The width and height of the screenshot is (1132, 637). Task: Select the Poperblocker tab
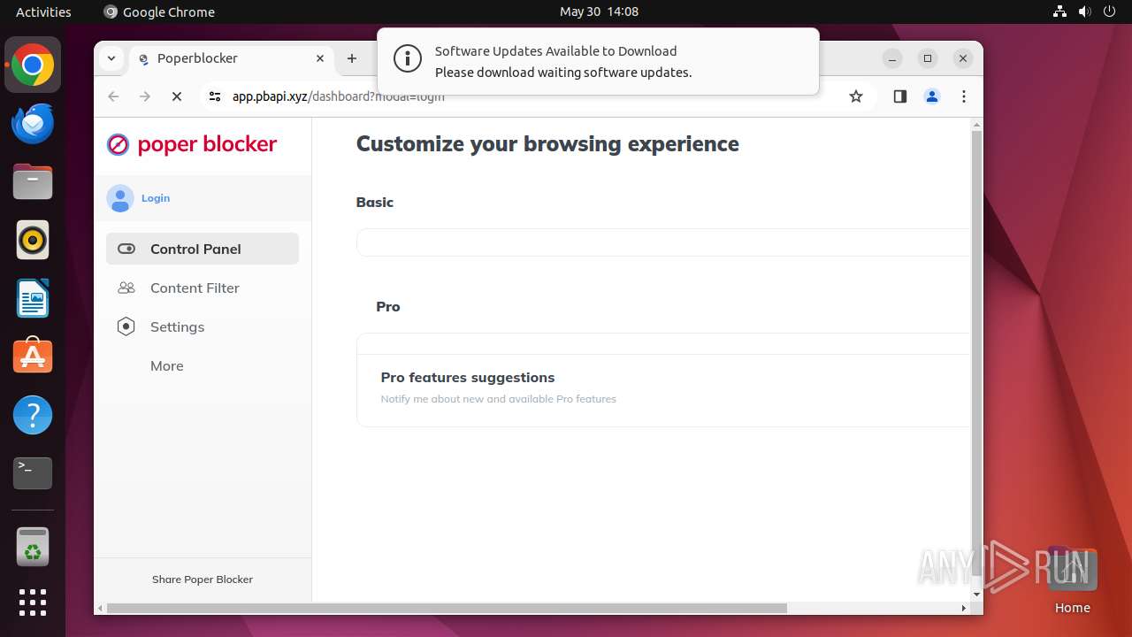[x=232, y=58]
